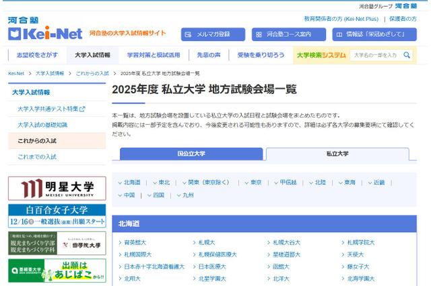Open 河合塾コース案内 button
This screenshot has width=431, height=286.
289,34
